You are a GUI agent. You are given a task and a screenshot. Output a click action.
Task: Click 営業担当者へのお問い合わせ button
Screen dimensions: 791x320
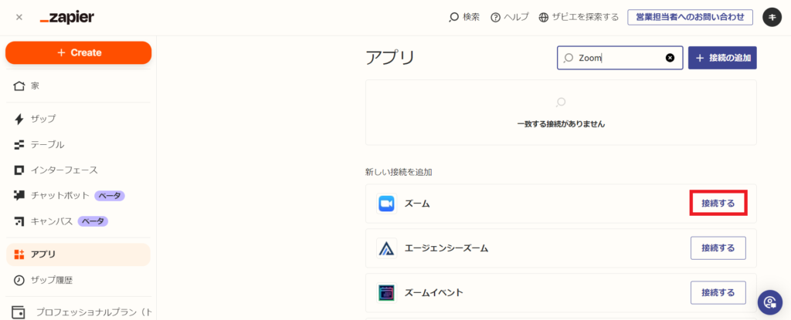coord(690,17)
